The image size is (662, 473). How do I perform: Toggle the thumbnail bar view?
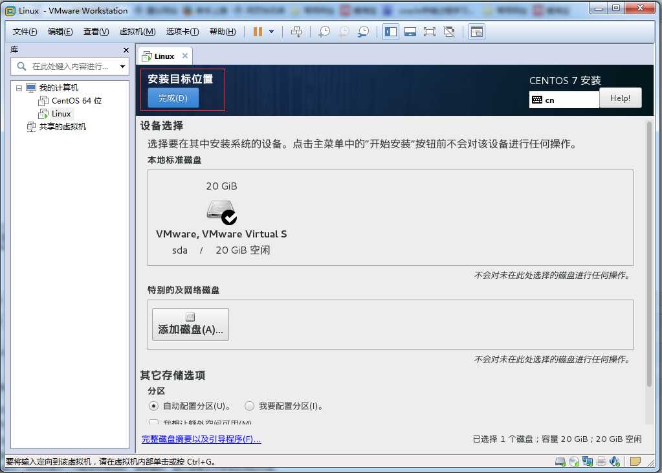[410, 32]
